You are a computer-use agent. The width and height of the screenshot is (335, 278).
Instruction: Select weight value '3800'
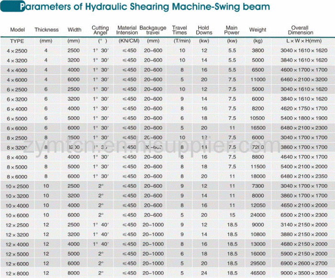coord(258,50)
